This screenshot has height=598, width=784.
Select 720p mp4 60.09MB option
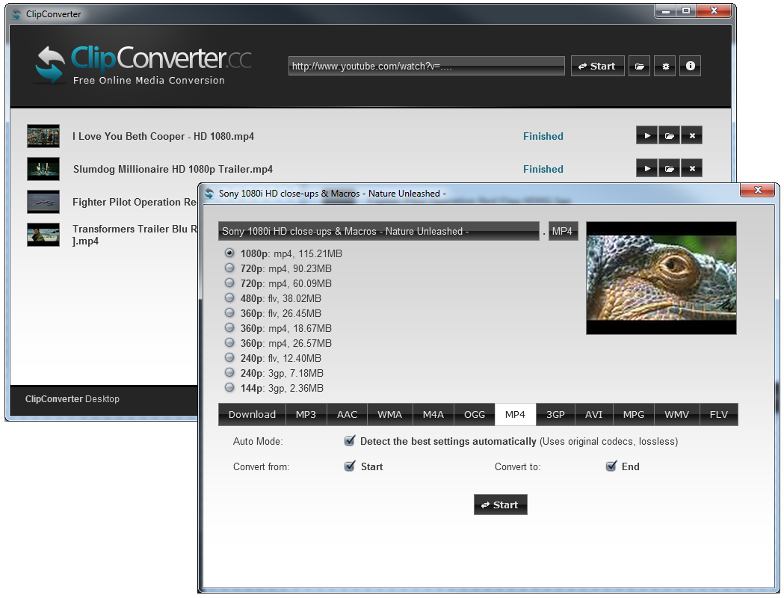[x=229, y=283]
